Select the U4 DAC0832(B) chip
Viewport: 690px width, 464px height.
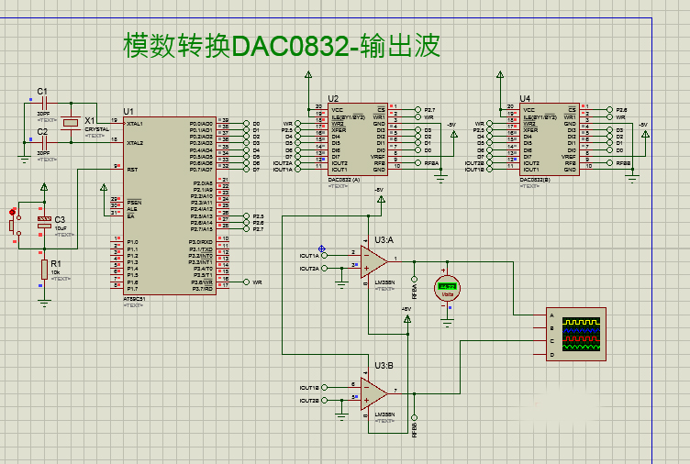[550, 140]
